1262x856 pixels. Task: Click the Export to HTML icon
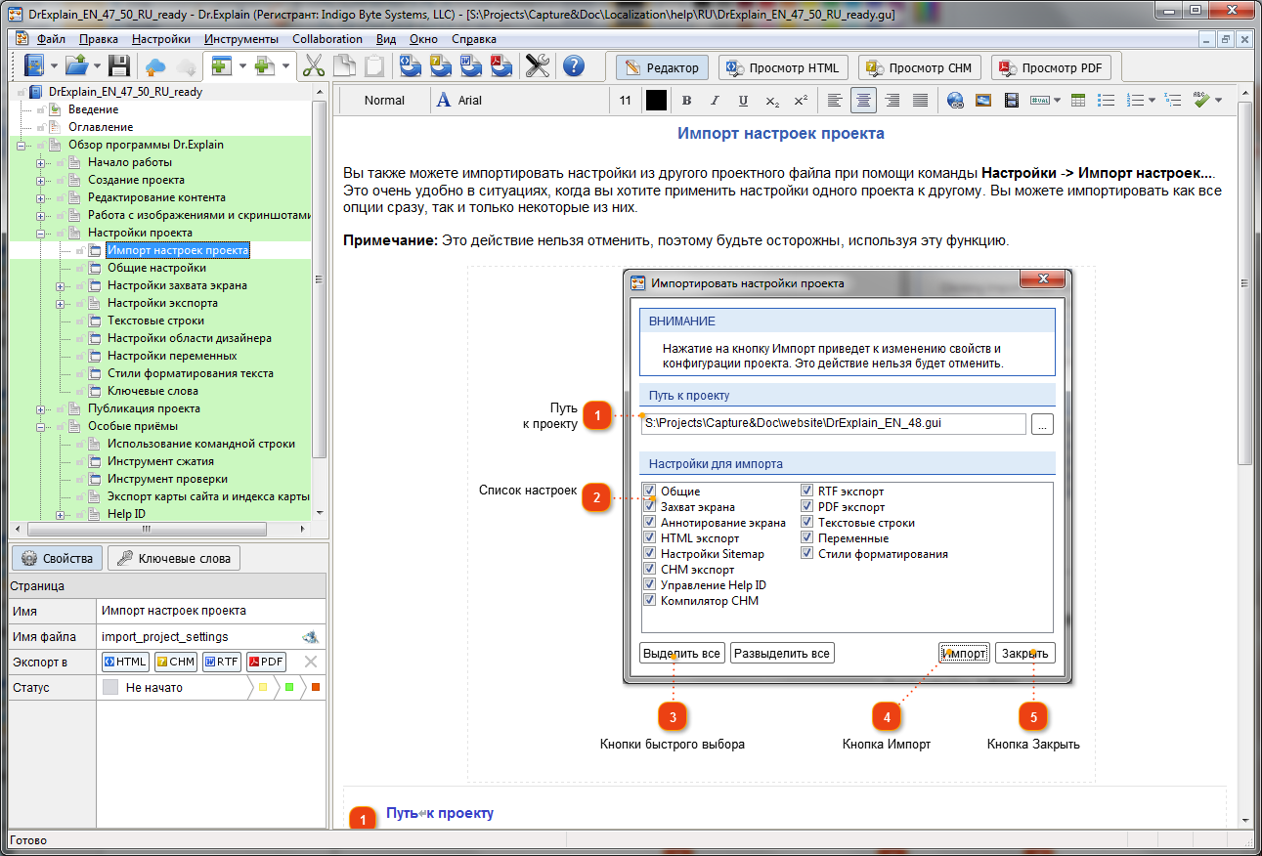[x=411, y=66]
